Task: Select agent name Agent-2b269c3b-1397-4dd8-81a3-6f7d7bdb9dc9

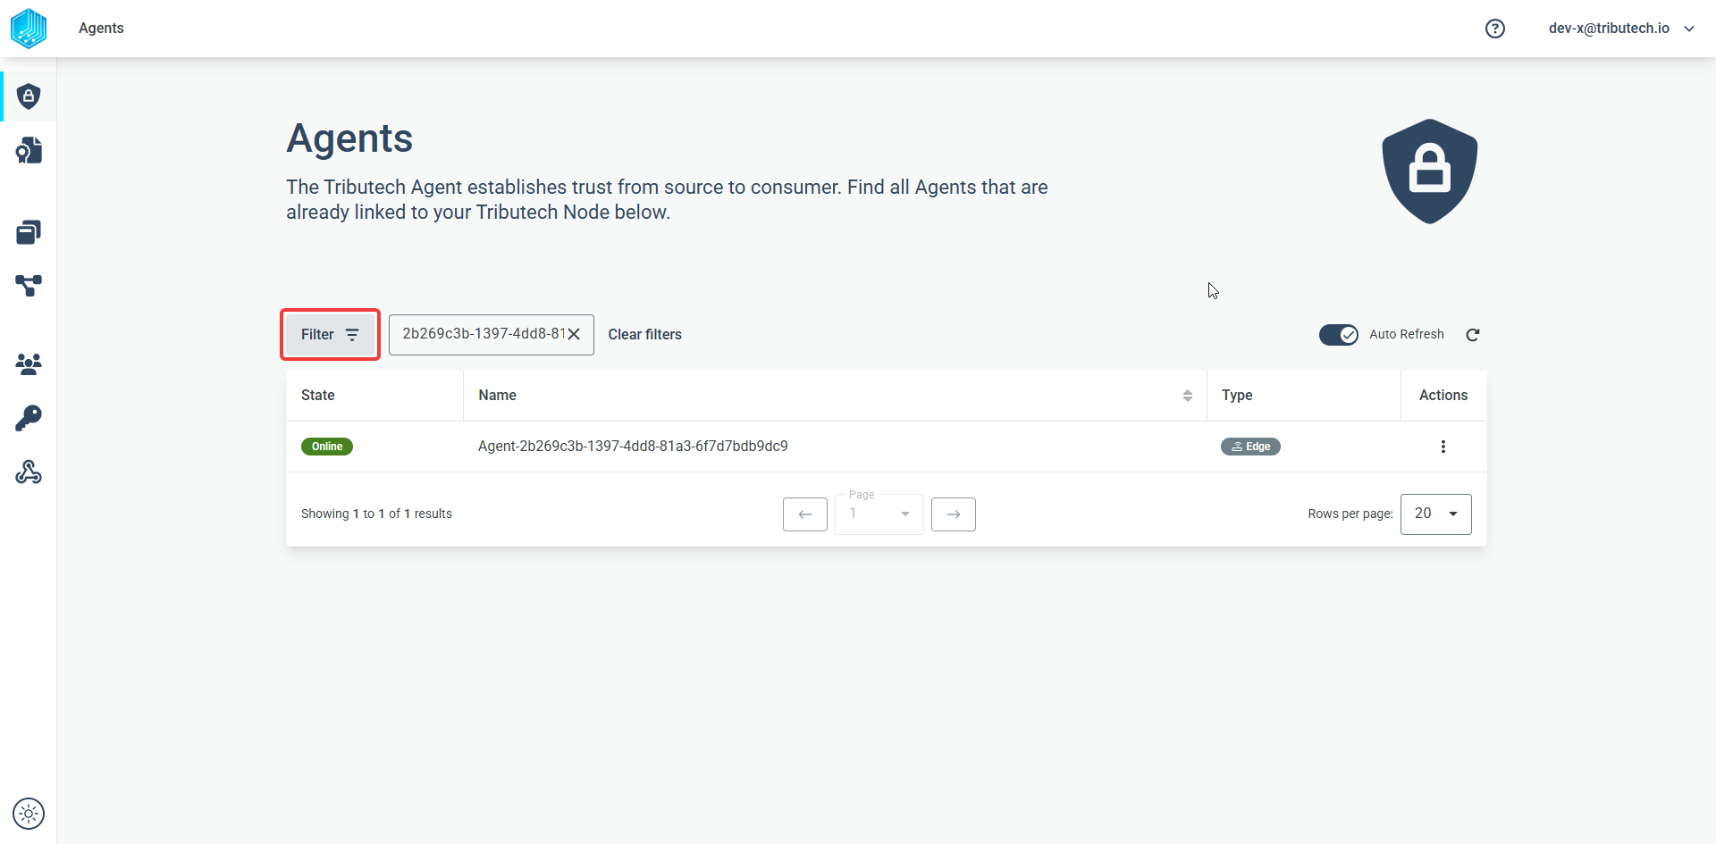Action: click(633, 447)
